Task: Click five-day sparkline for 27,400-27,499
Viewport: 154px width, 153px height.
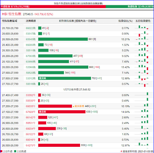Action: click(142, 94)
